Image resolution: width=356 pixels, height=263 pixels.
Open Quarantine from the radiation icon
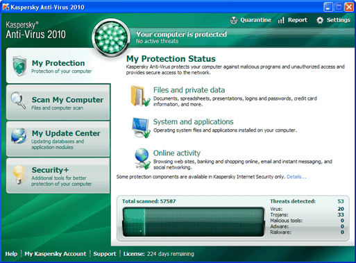tap(234, 20)
